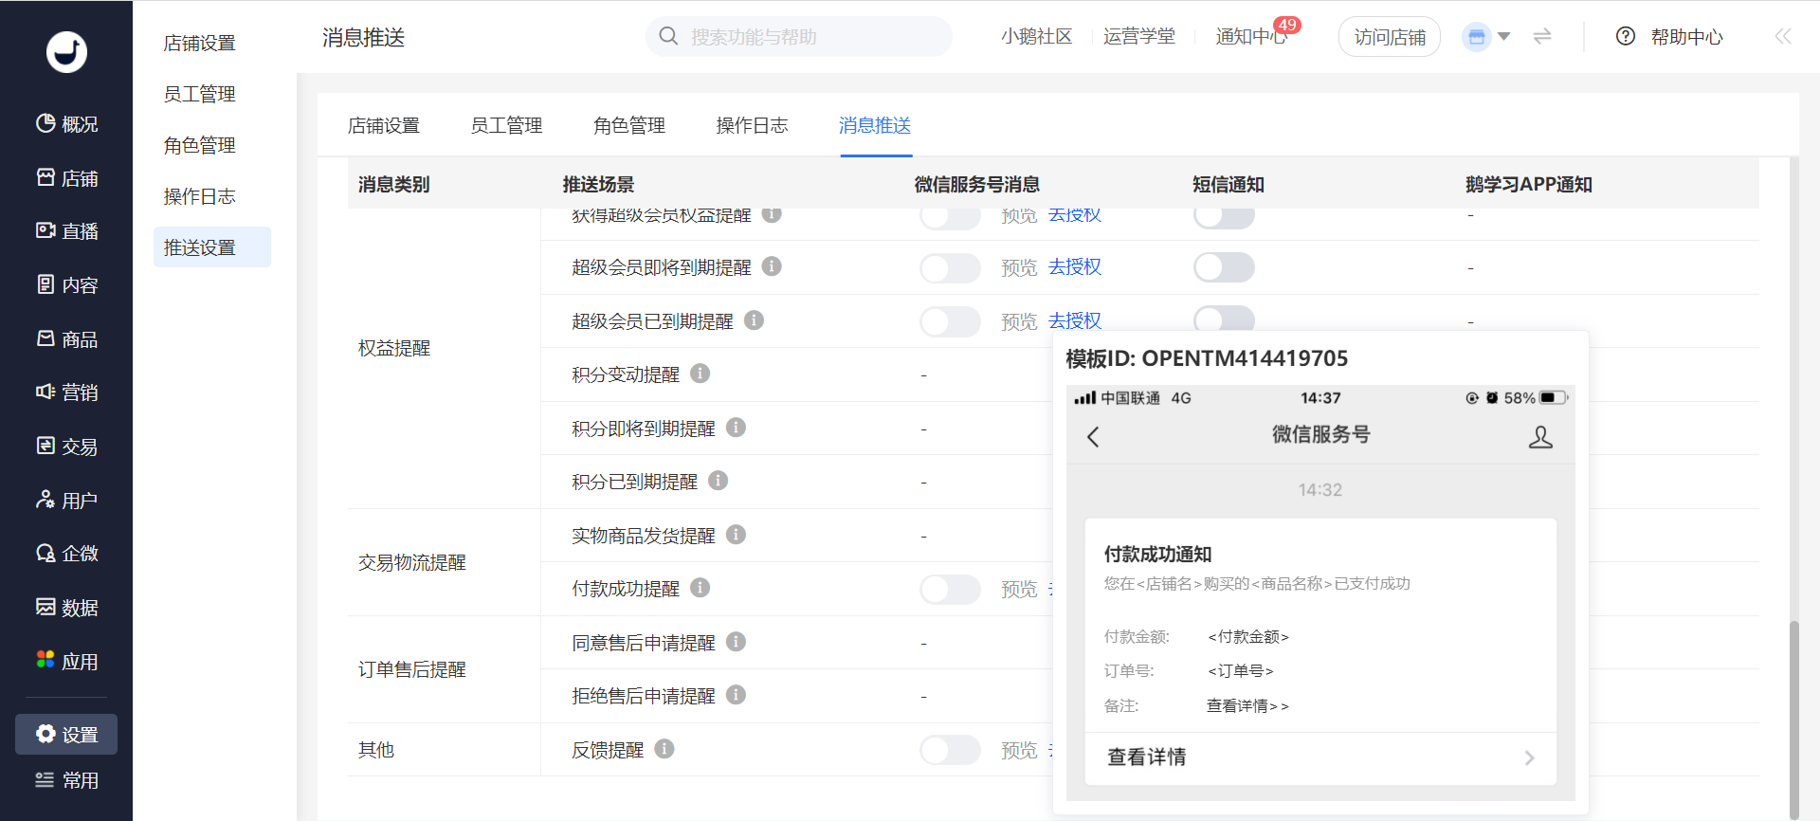Image resolution: width=1820 pixels, height=821 pixels.
Task: Open the 概况 overview sidebar icon
Action: tap(45, 123)
